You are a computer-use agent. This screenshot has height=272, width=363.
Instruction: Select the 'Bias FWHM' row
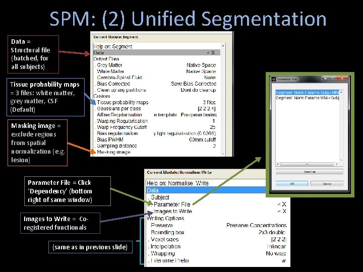point(157,140)
